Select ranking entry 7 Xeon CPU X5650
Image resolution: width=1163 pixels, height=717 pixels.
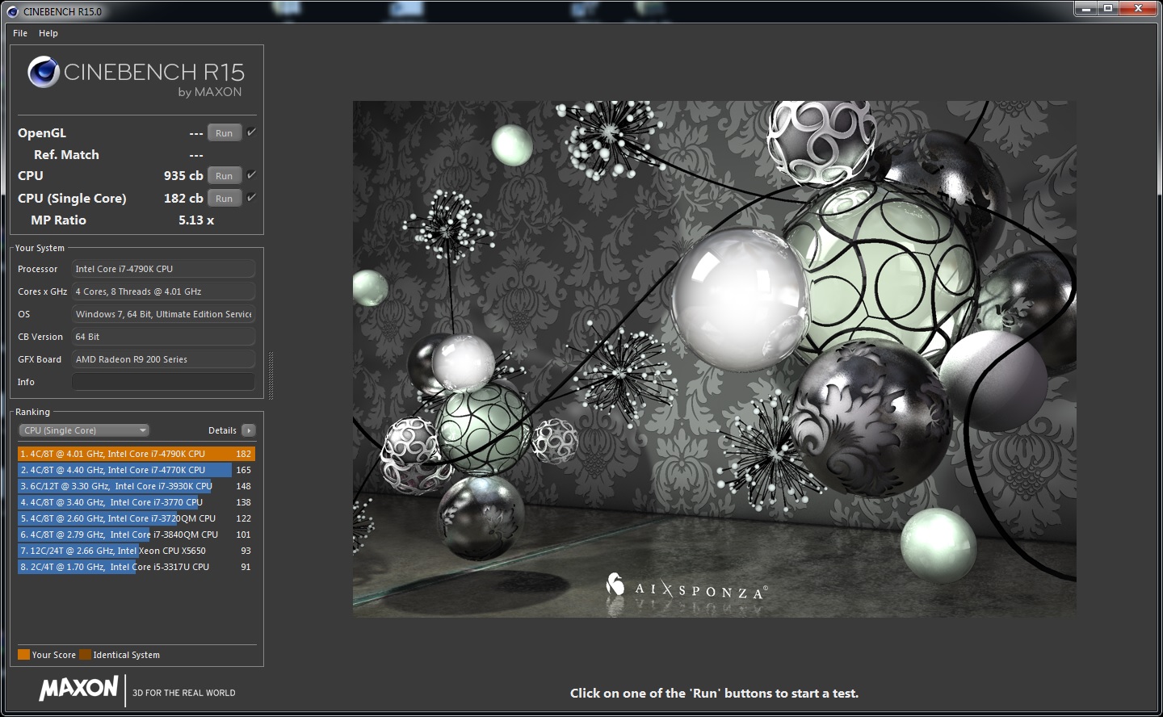click(136, 551)
